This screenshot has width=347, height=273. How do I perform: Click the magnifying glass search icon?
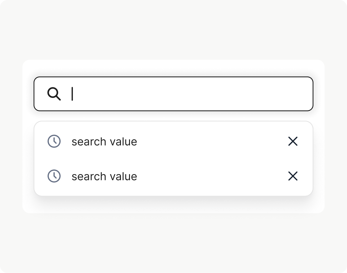pos(54,94)
